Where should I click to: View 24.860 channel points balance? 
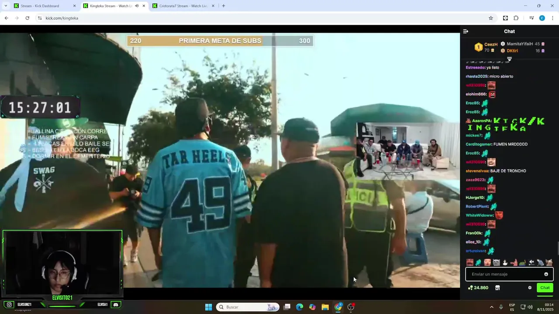478,288
